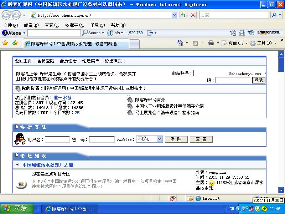This screenshot has width=285, height=214.
Task: Click the 会员注册 link
Action: 68,61
